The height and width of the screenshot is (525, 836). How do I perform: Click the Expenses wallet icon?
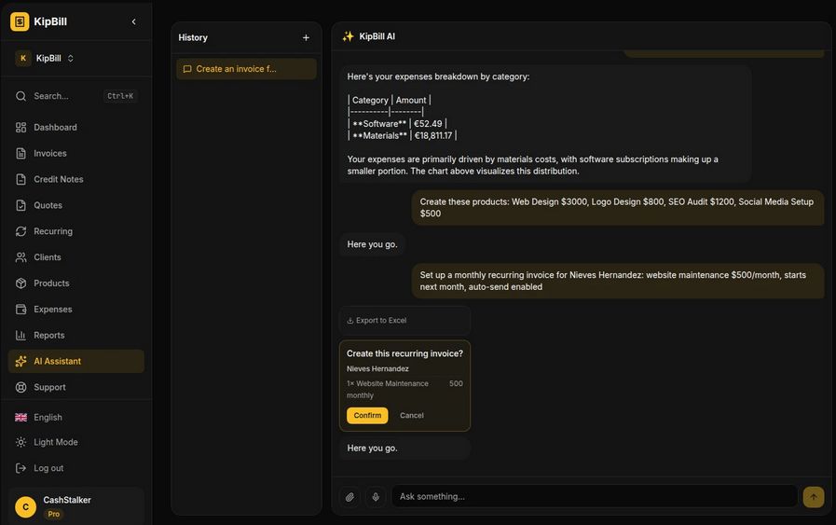pyautogui.click(x=21, y=310)
